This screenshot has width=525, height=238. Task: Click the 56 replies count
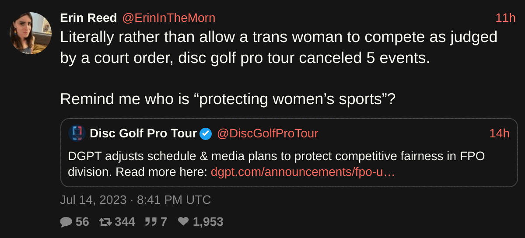click(x=82, y=222)
